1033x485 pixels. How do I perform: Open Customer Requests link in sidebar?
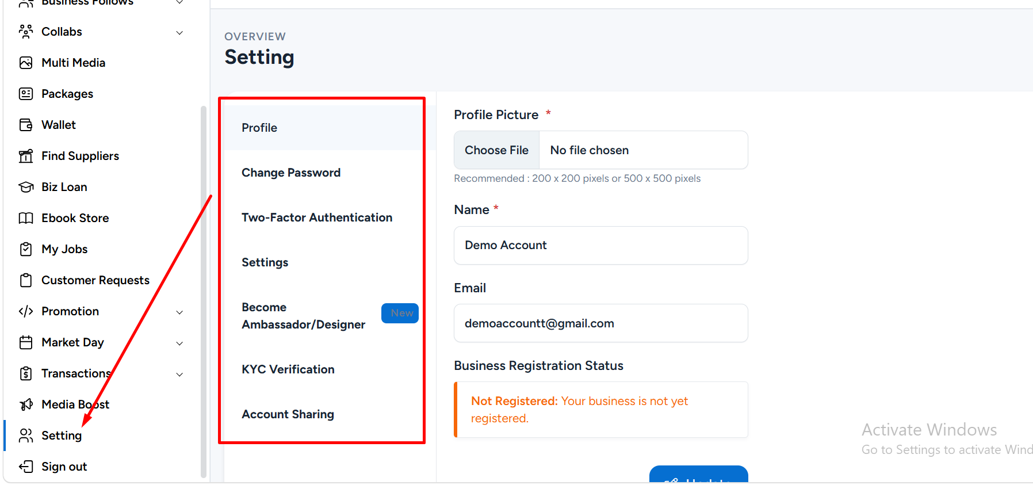point(95,280)
